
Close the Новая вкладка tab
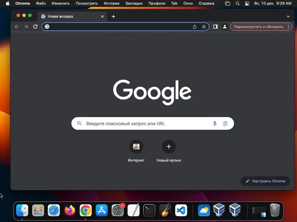[102, 16]
